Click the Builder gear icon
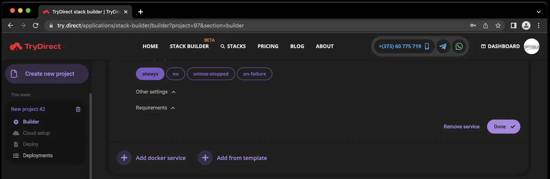This screenshot has height=179, width=550. 16,122
